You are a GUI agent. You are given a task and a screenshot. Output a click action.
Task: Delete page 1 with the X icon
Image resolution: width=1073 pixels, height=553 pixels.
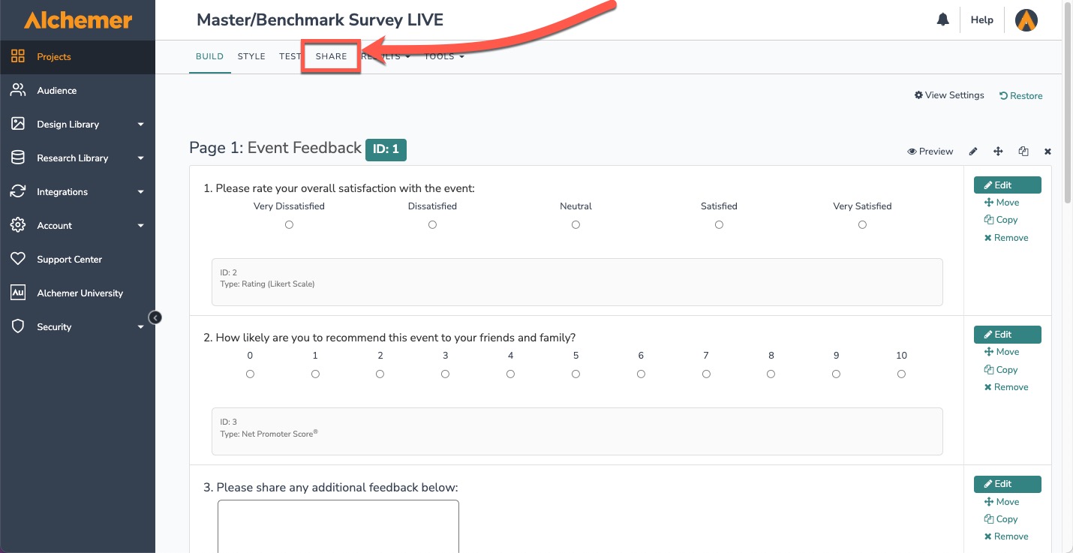coord(1047,152)
